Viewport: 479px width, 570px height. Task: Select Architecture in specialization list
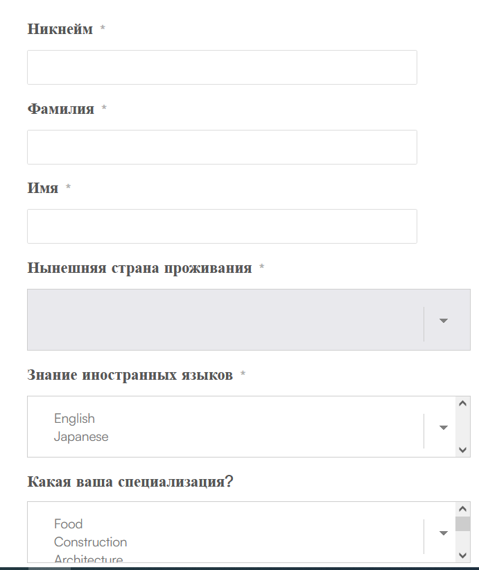[x=89, y=558]
